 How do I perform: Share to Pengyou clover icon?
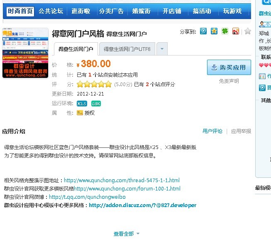225,31
